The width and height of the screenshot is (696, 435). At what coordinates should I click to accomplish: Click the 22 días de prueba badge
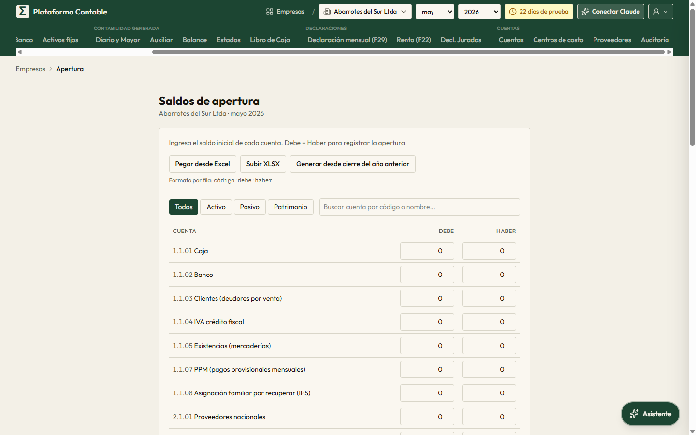(x=539, y=12)
